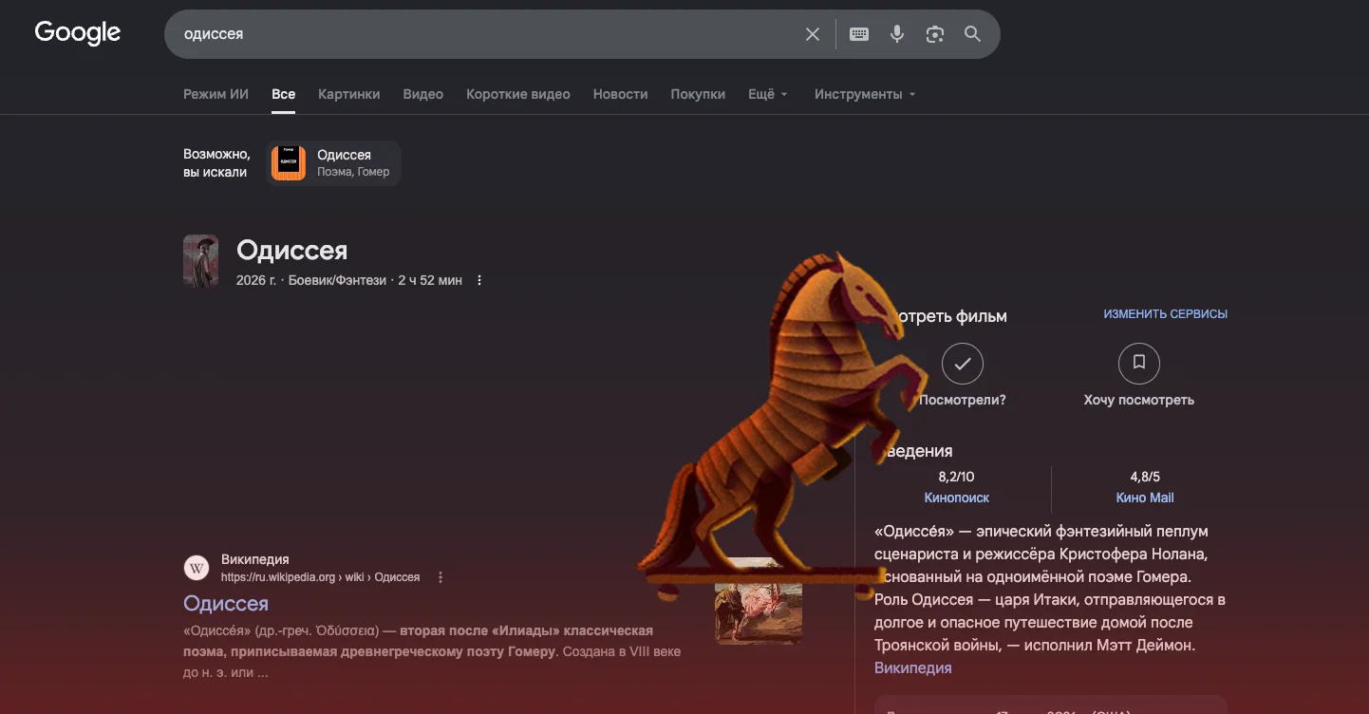Click the ru.wikipedia.org URL breadcrumb
The height and width of the screenshot is (714, 1369).
320,577
